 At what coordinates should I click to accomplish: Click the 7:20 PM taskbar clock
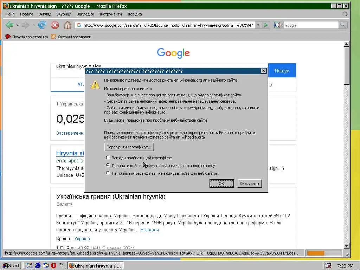pos(345,266)
